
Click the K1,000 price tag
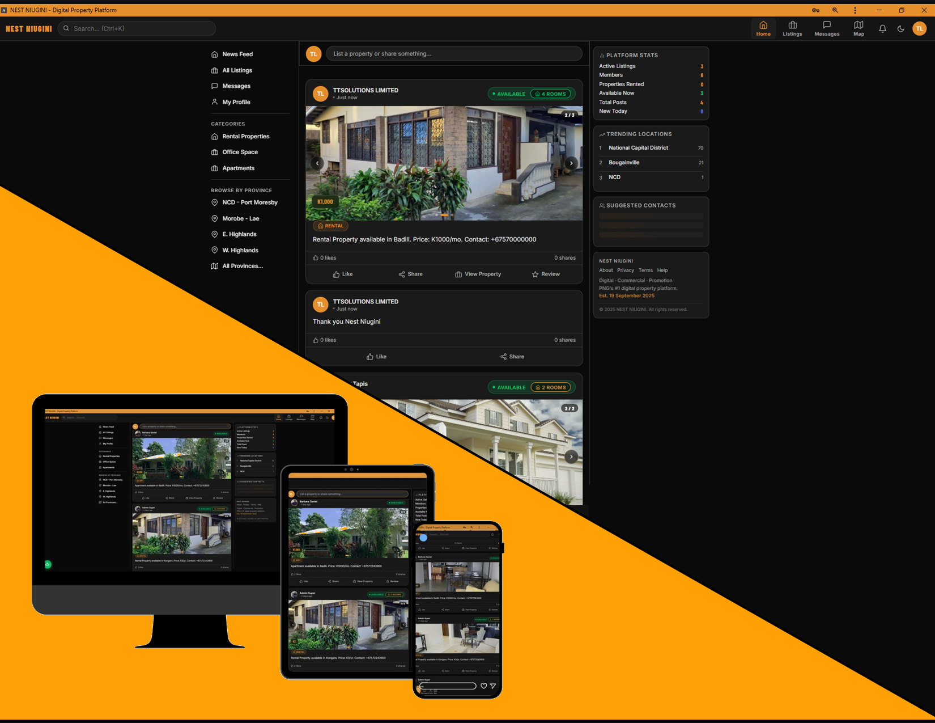(x=325, y=202)
